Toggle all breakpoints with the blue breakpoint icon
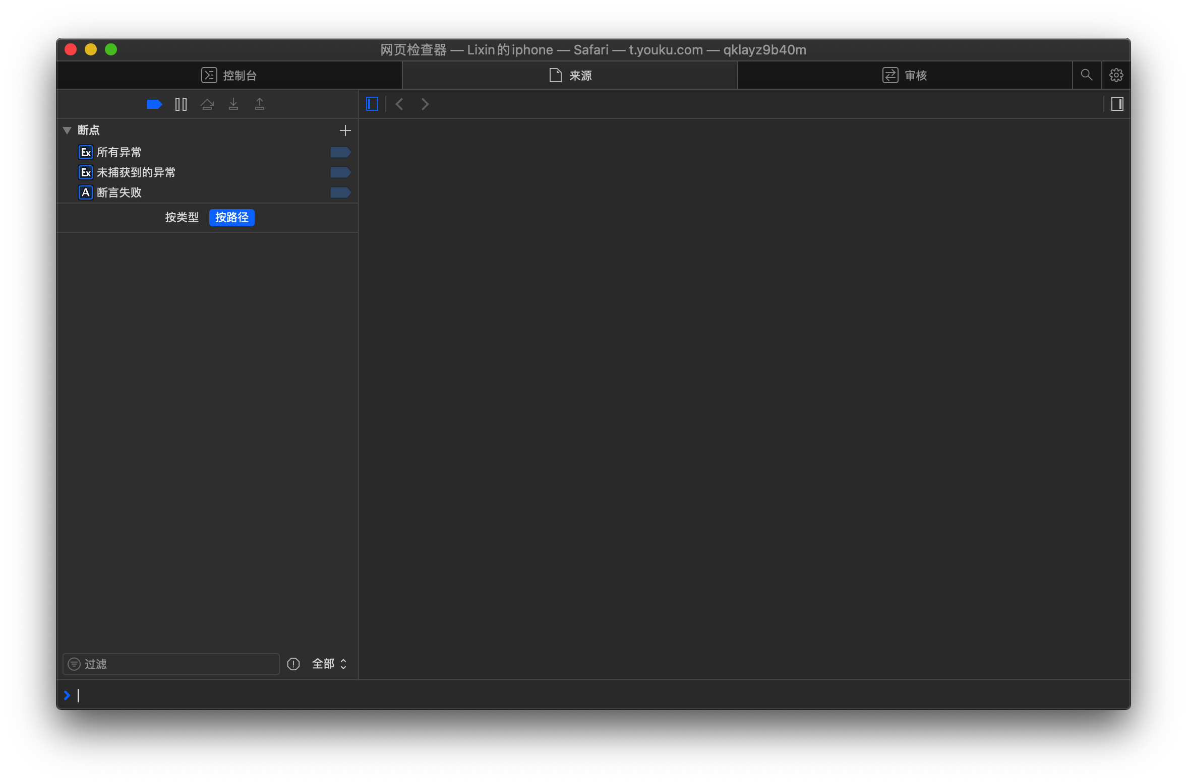 tap(154, 104)
